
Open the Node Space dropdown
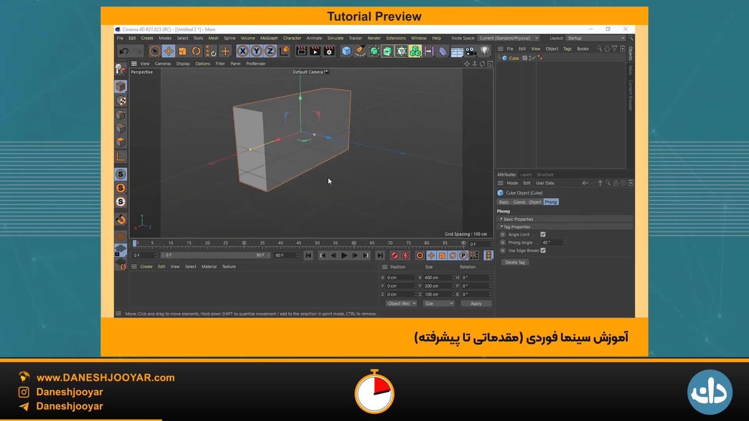pyautogui.click(x=509, y=38)
